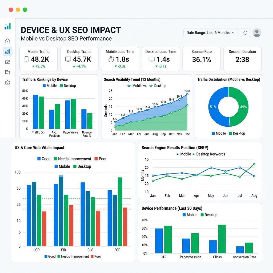Click the monitor icon in Desktop Load Time

click(151, 59)
